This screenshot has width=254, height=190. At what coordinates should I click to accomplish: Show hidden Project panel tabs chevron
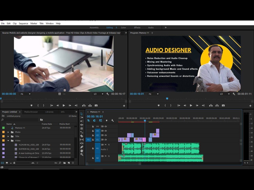76,112
